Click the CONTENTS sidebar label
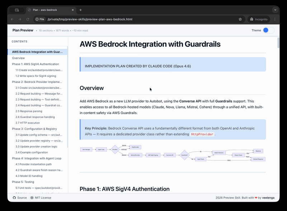 tap(19, 41)
